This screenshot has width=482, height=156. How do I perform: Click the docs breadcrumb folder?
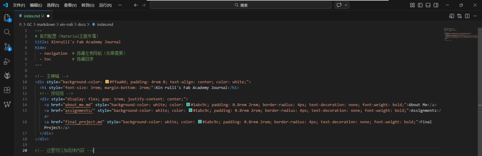(x=82, y=24)
